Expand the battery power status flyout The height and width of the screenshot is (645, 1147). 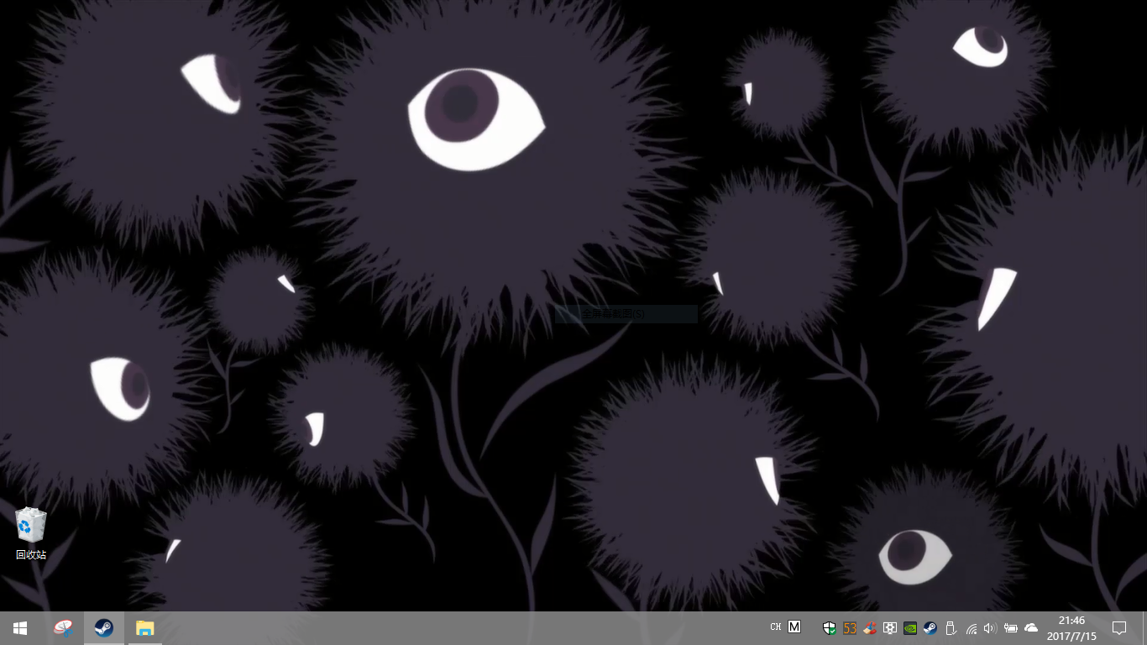1011,627
